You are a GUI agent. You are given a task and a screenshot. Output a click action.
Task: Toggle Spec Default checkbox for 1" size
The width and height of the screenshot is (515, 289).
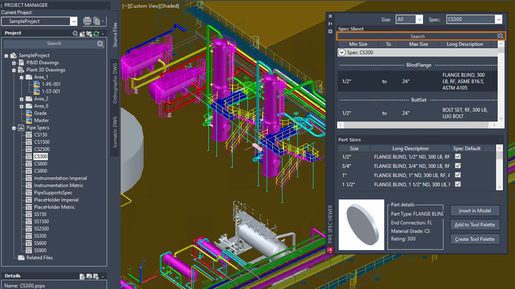click(457, 175)
